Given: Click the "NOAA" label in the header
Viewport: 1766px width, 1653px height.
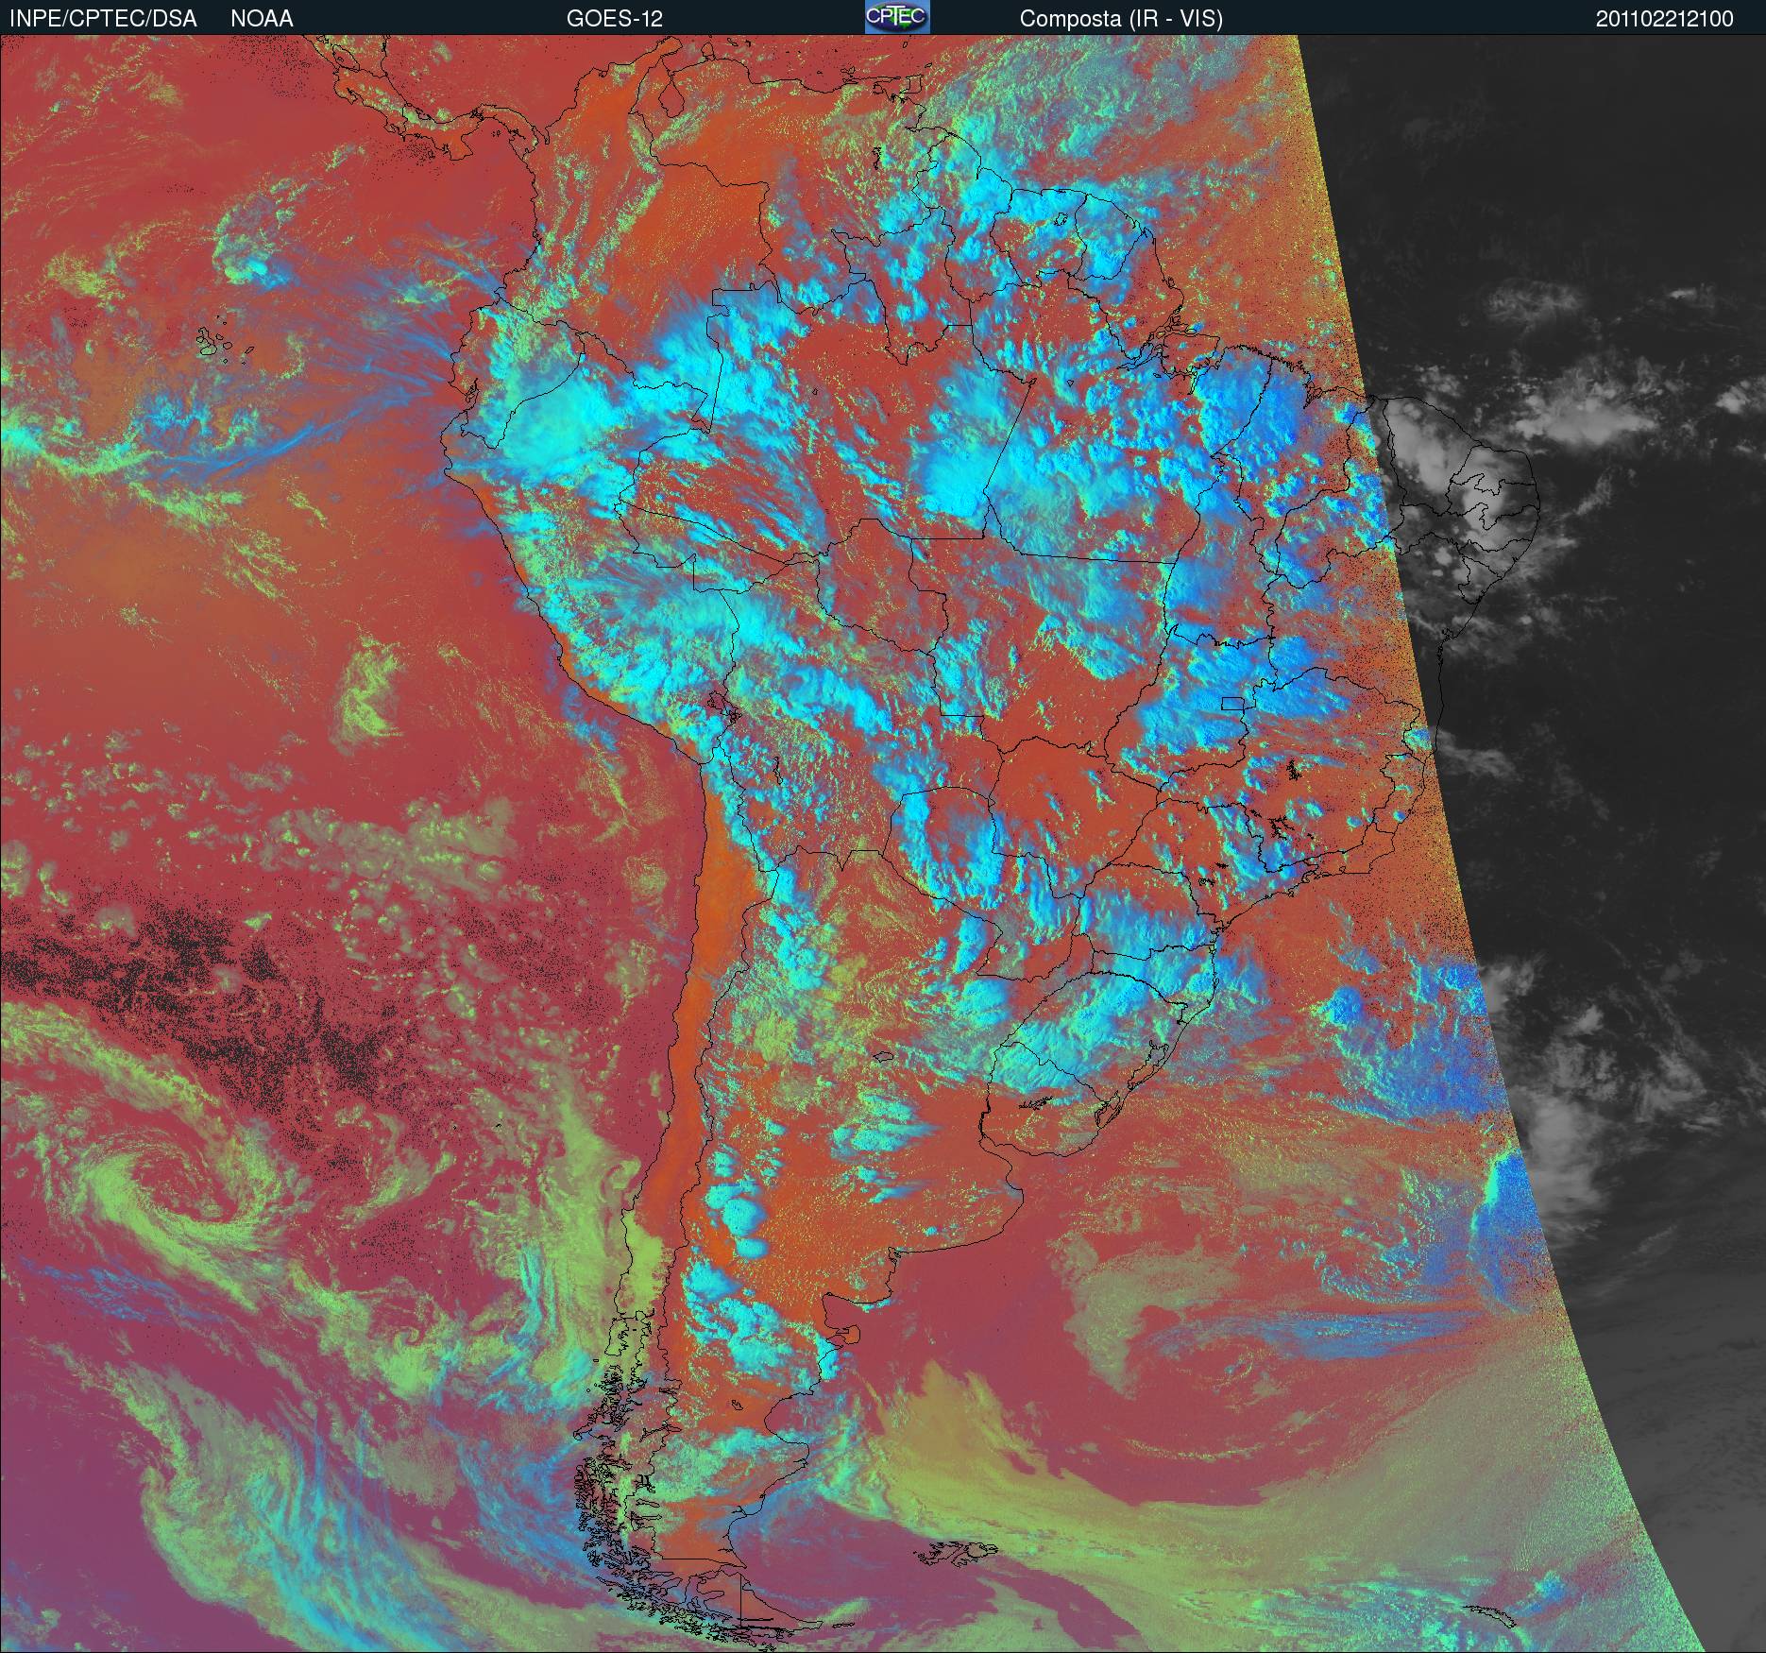Looking at the screenshot, I should (x=262, y=19).
